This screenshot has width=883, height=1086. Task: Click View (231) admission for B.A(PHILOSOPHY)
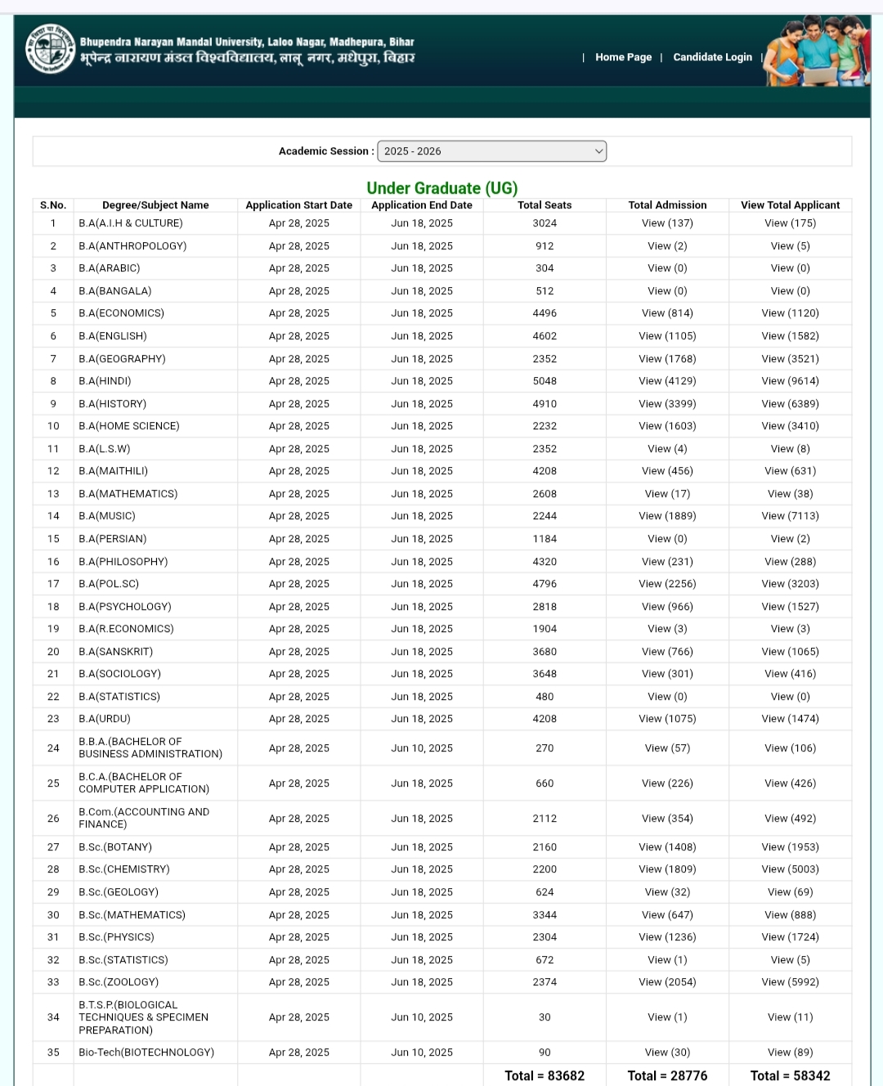coord(667,562)
